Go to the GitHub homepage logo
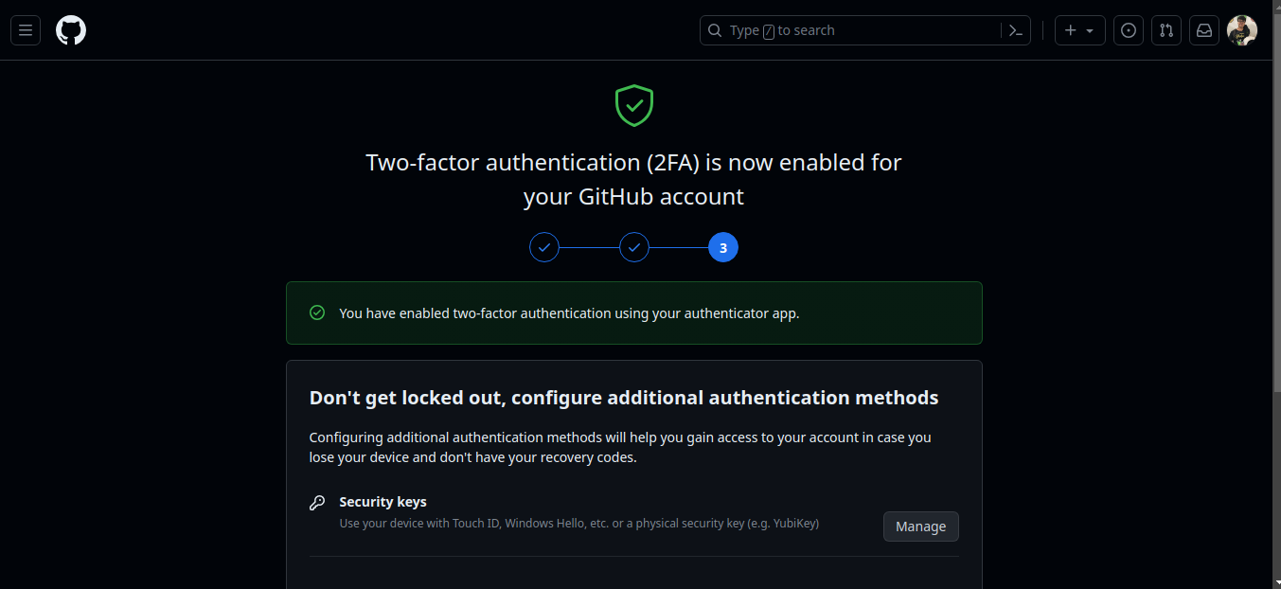The height and width of the screenshot is (589, 1281). click(71, 30)
